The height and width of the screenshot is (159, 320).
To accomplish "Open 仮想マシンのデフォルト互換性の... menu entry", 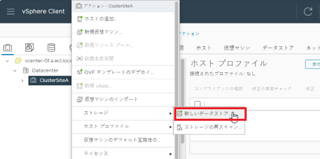I will (123, 140).
